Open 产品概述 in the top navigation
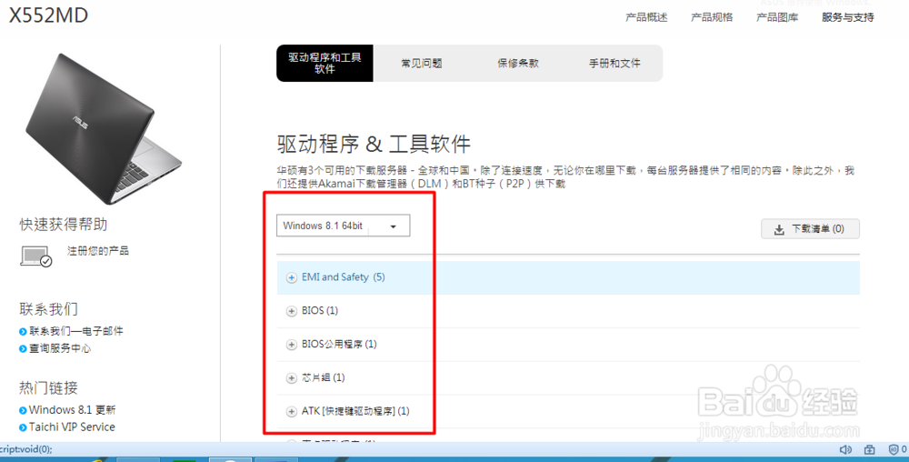 coord(646,17)
